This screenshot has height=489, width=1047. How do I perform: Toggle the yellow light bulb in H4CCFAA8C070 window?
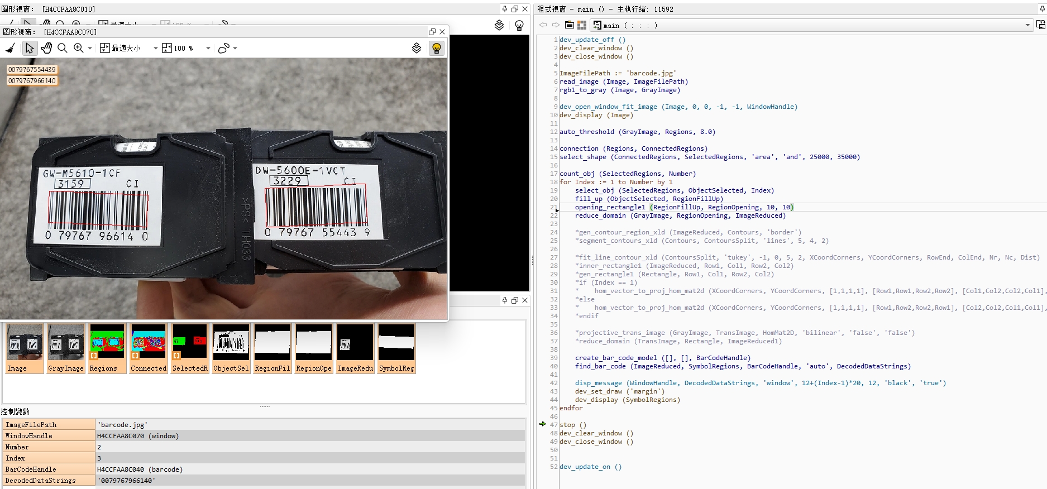[x=437, y=49]
